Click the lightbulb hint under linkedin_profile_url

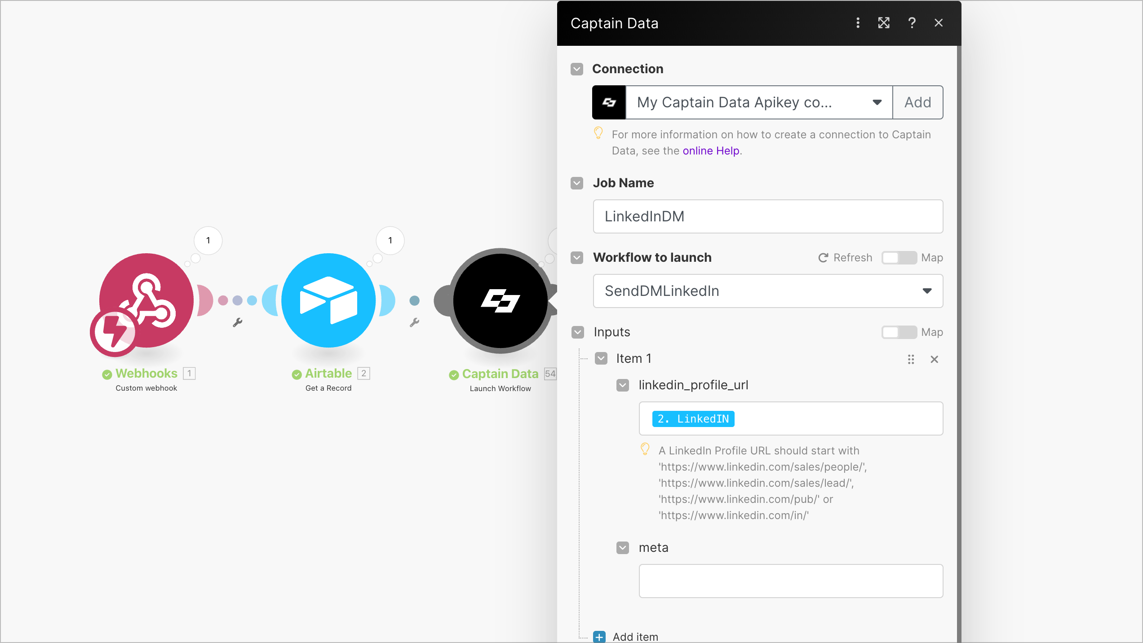pyautogui.click(x=645, y=449)
